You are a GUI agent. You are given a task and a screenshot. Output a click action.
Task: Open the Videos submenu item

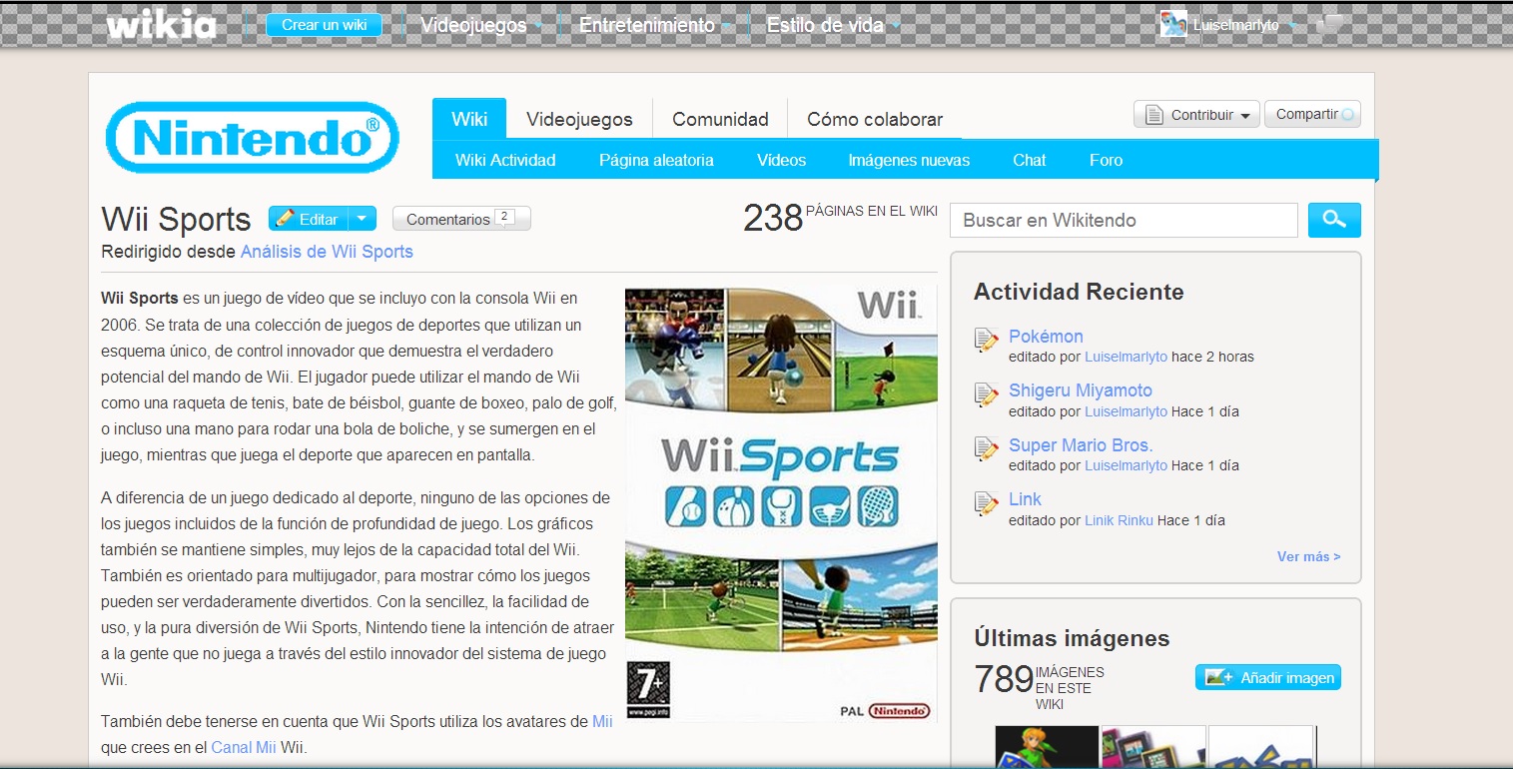pos(781,160)
